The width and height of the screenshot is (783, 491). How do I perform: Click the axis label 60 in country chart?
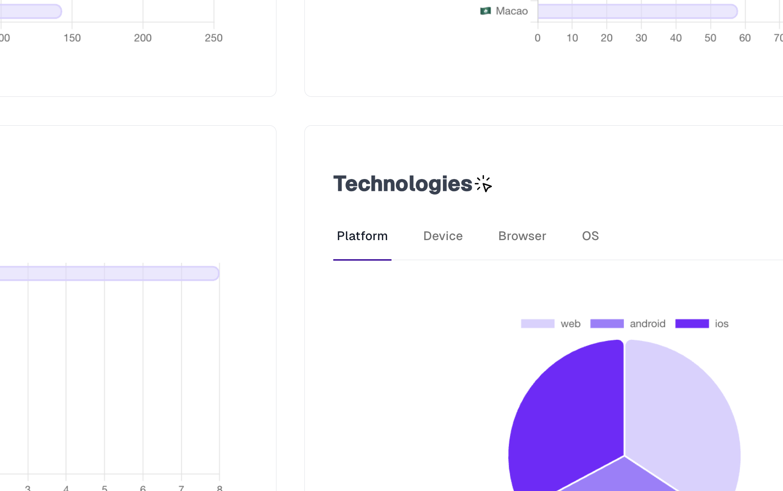pyautogui.click(x=745, y=38)
